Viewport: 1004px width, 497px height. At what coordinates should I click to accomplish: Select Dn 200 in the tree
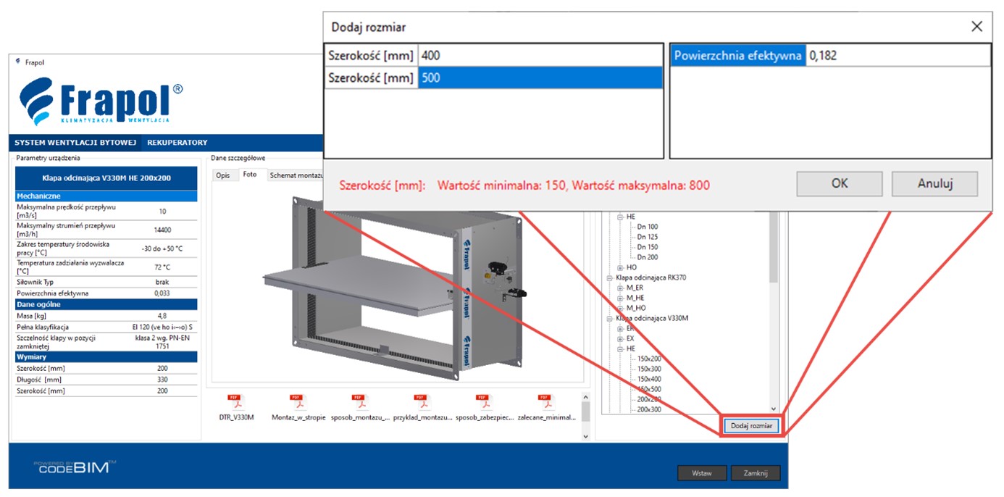(x=648, y=257)
